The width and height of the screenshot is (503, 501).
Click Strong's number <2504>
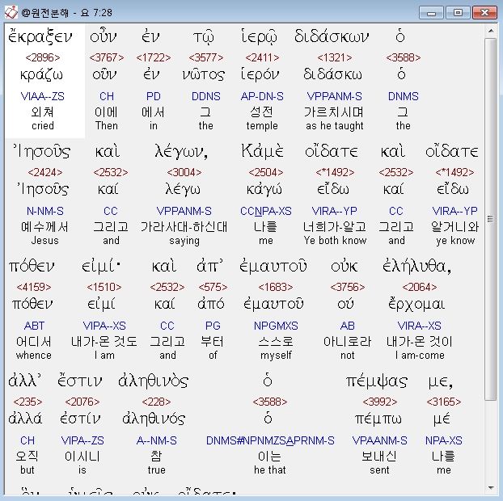coord(266,172)
